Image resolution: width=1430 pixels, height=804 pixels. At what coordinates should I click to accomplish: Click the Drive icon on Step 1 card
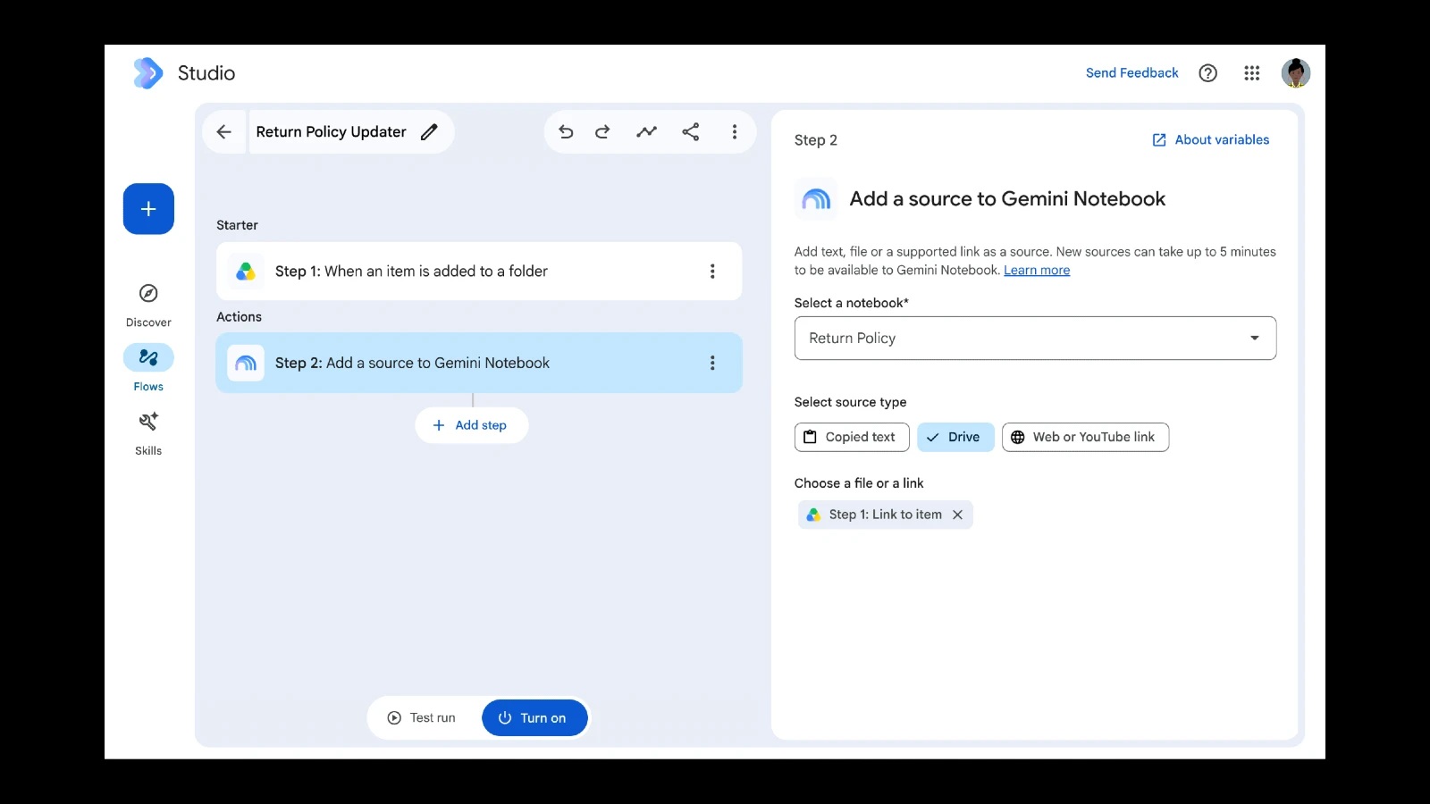pos(246,272)
